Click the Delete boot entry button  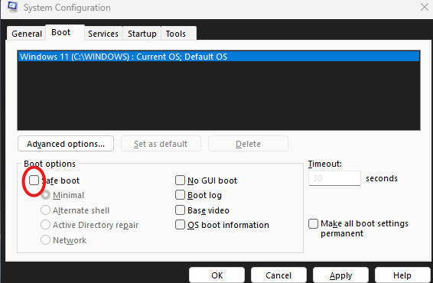tap(248, 144)
